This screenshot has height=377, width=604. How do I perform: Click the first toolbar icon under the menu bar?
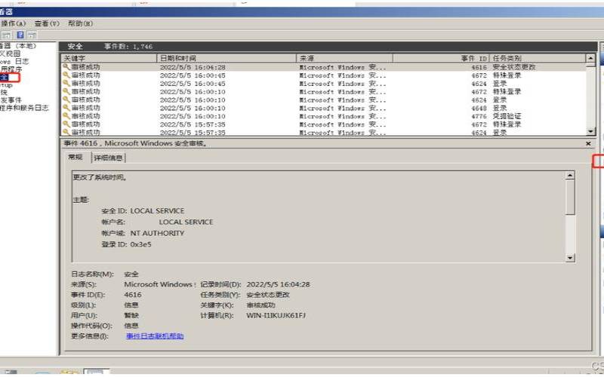click(6, 35)
